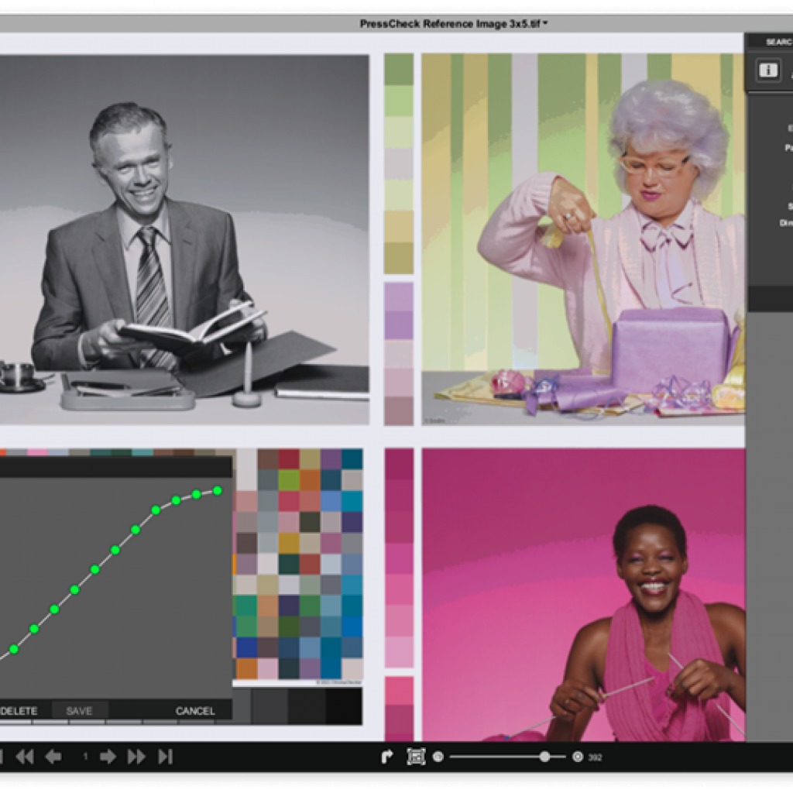
Task: Click the fast-forward navigation icon
Action: tap(136, 757)
